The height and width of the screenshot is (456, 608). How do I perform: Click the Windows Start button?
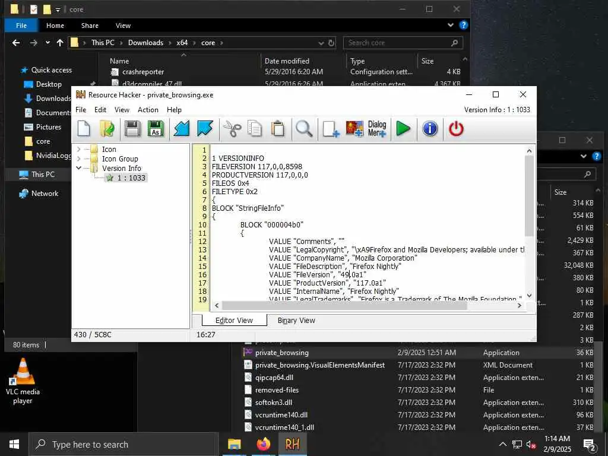click(x=14, y=444)
